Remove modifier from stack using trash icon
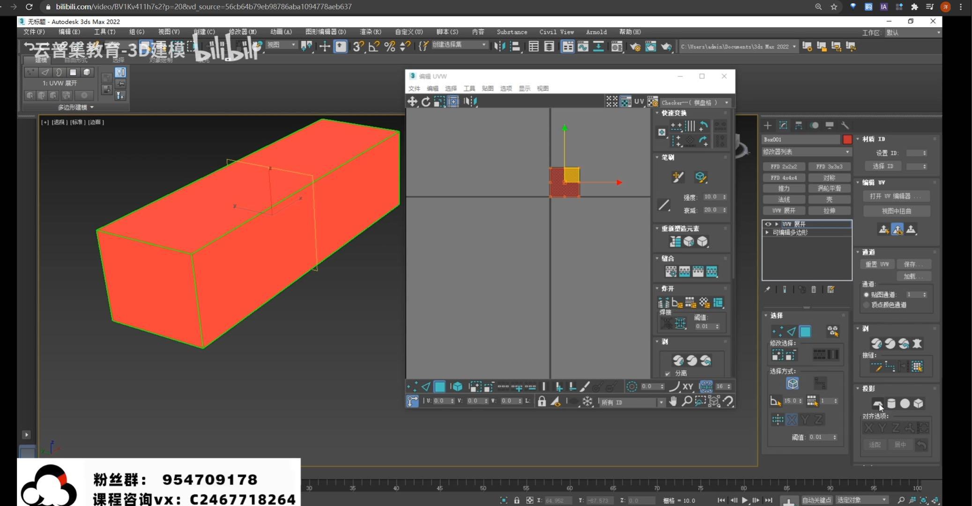 (814, 290)
